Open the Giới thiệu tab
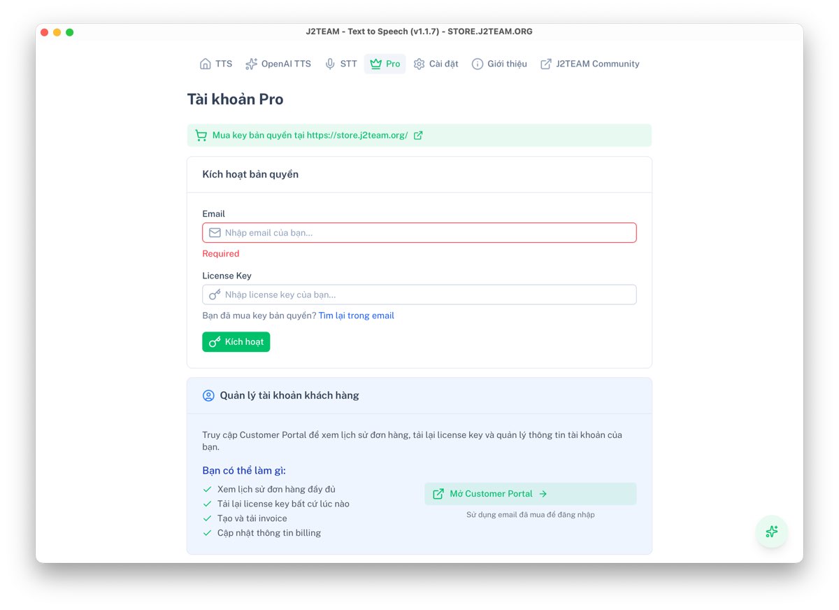839x610 pixels. (x=507, y=64)
